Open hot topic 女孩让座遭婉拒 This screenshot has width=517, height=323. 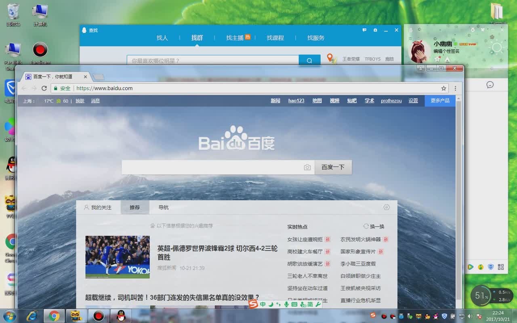305,239
